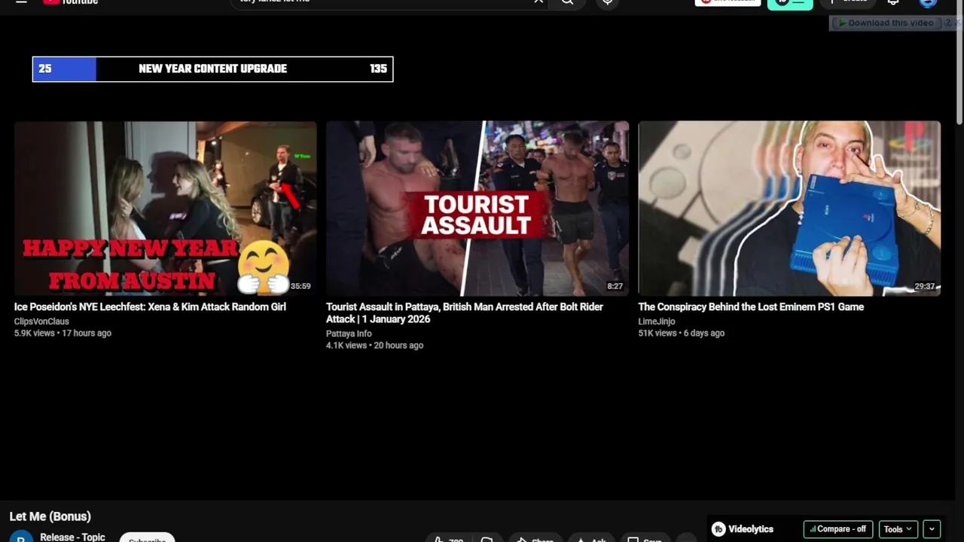The width and height of the screenshot is (964, 542).
Task: Clear the search box with the X icon
Action: pyautogui.click(x=538, y=2)
